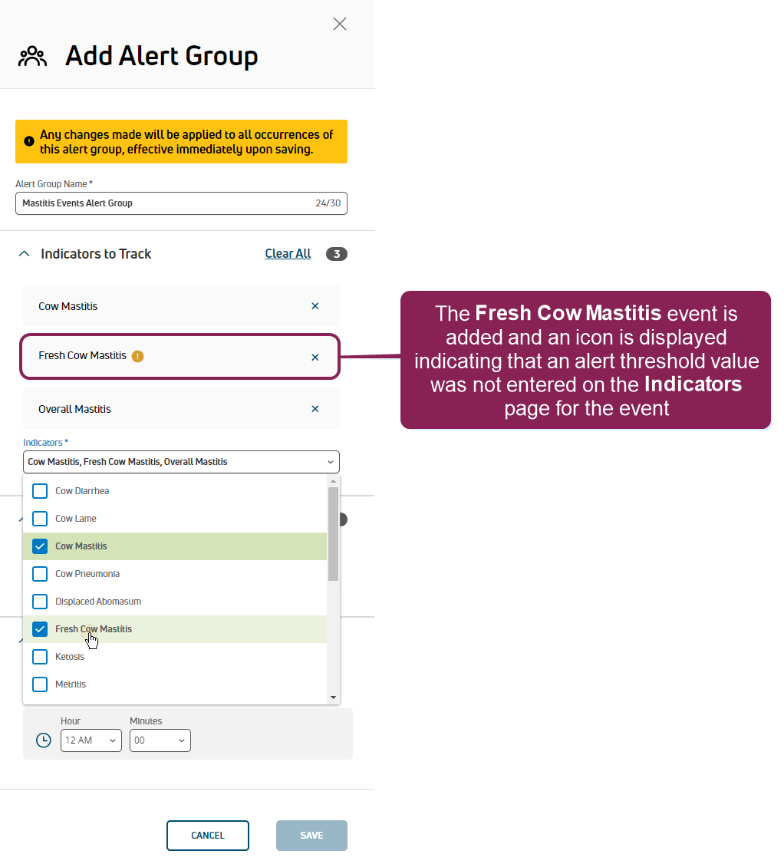Click the clock icon beside Hour
This screenshot has width=784, height=864.
point(44,740)
